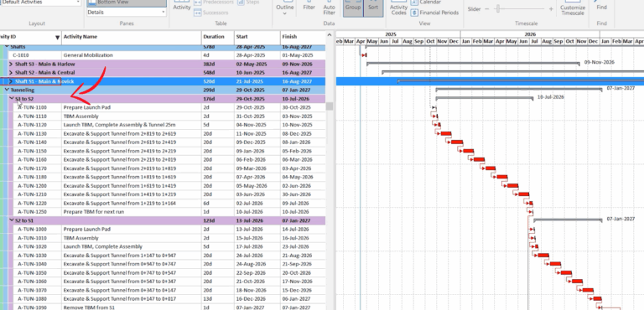The width and height of the screenshot is (644, 310).
Task: Click the sort arrow in Activity ID header
Action: 57,38
